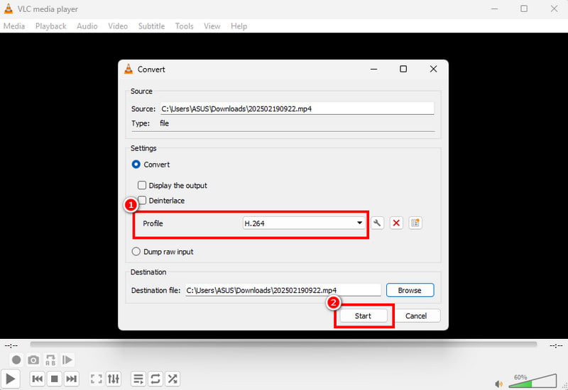Screen dimensions: 568x390
Task: Click the Destination file field
Action: (283, 290)
